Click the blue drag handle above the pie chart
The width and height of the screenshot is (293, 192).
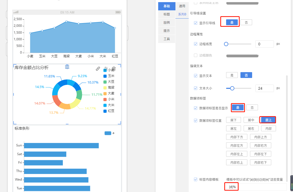point(67,67)
